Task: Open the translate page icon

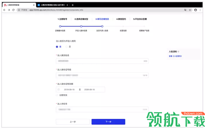Action: [x=185, y=10]
